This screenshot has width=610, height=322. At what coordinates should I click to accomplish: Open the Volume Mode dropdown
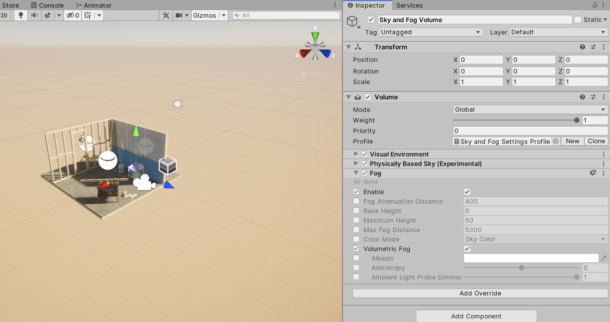[x=530, y=110]
